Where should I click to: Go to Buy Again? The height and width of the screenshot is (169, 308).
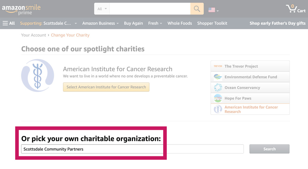point(133,23)
